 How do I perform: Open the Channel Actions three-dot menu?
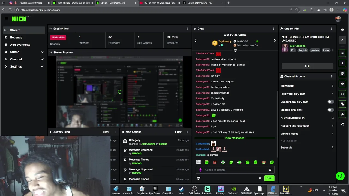pyautogui.click(x=332, y=76)
